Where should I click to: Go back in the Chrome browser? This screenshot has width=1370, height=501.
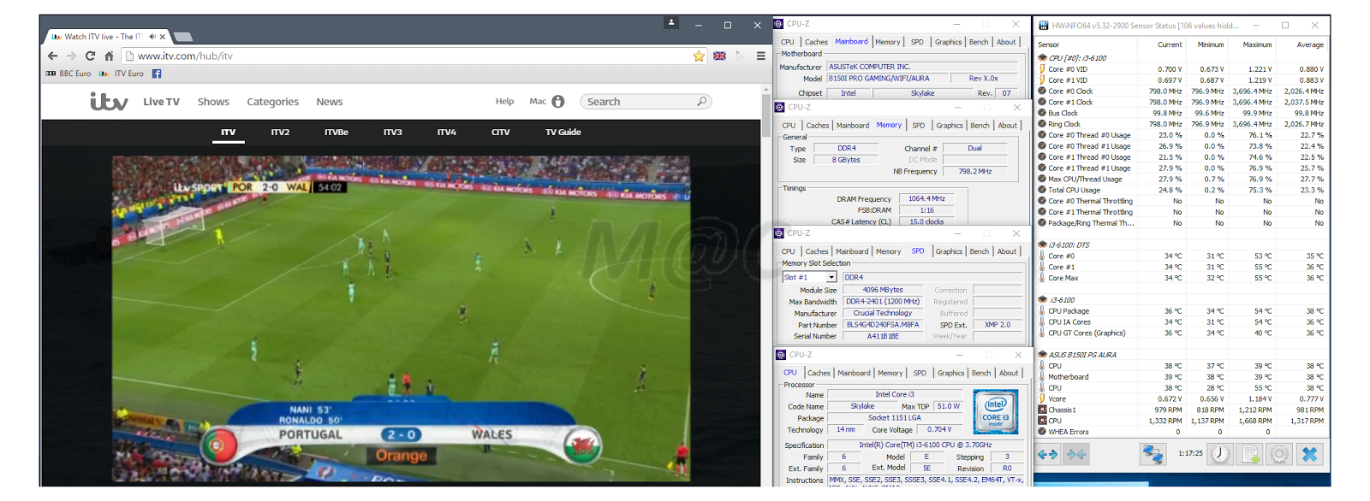coord(53,56)
